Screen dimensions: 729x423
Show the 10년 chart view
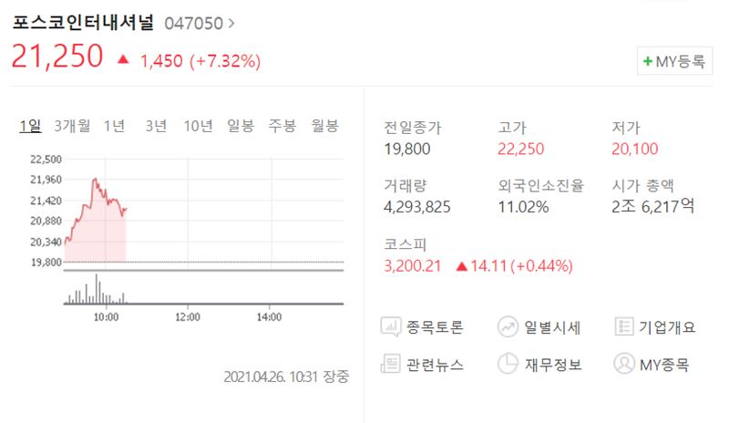point(198,126)
